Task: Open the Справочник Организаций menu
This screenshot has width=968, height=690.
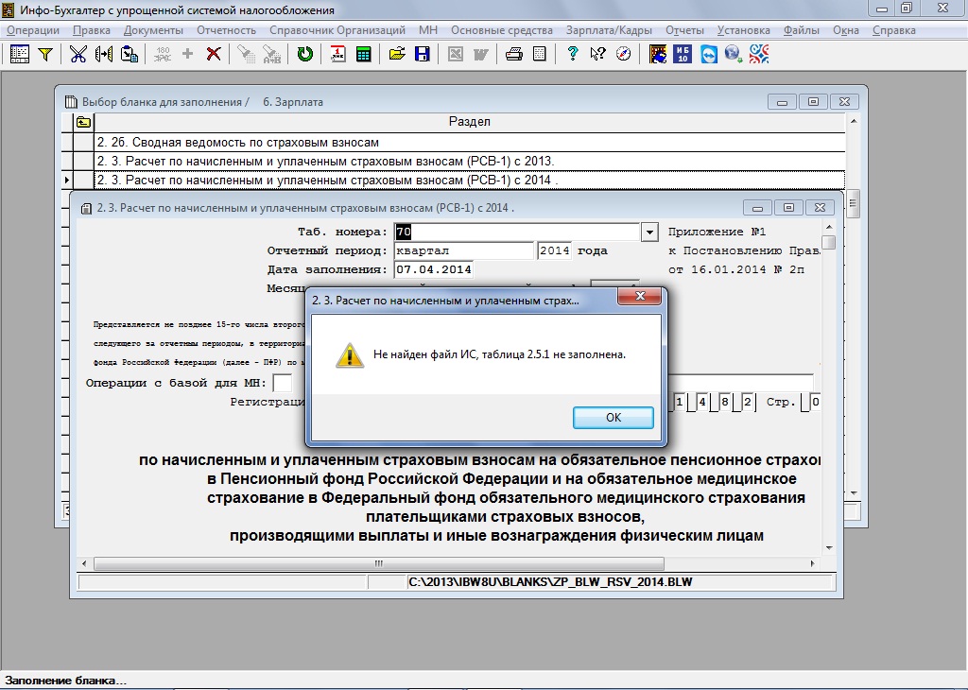Action: (x=337, y=30)
